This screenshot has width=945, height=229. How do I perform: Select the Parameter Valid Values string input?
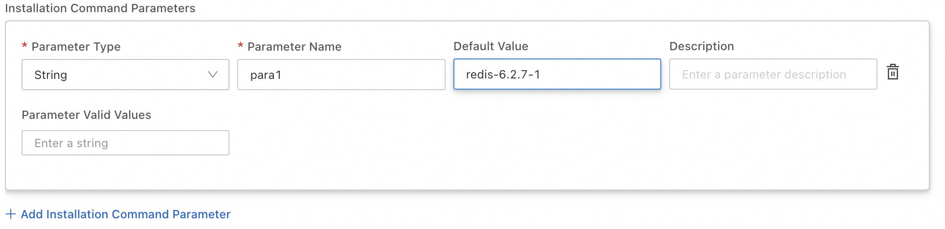[125, 143]
